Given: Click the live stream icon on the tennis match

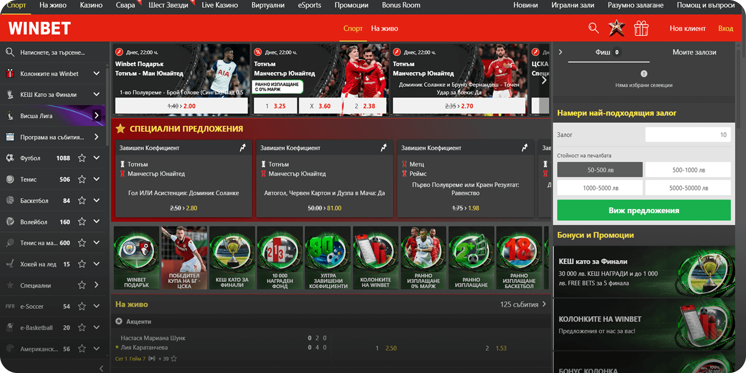Looking at the screenshot, I should (152, 359).
